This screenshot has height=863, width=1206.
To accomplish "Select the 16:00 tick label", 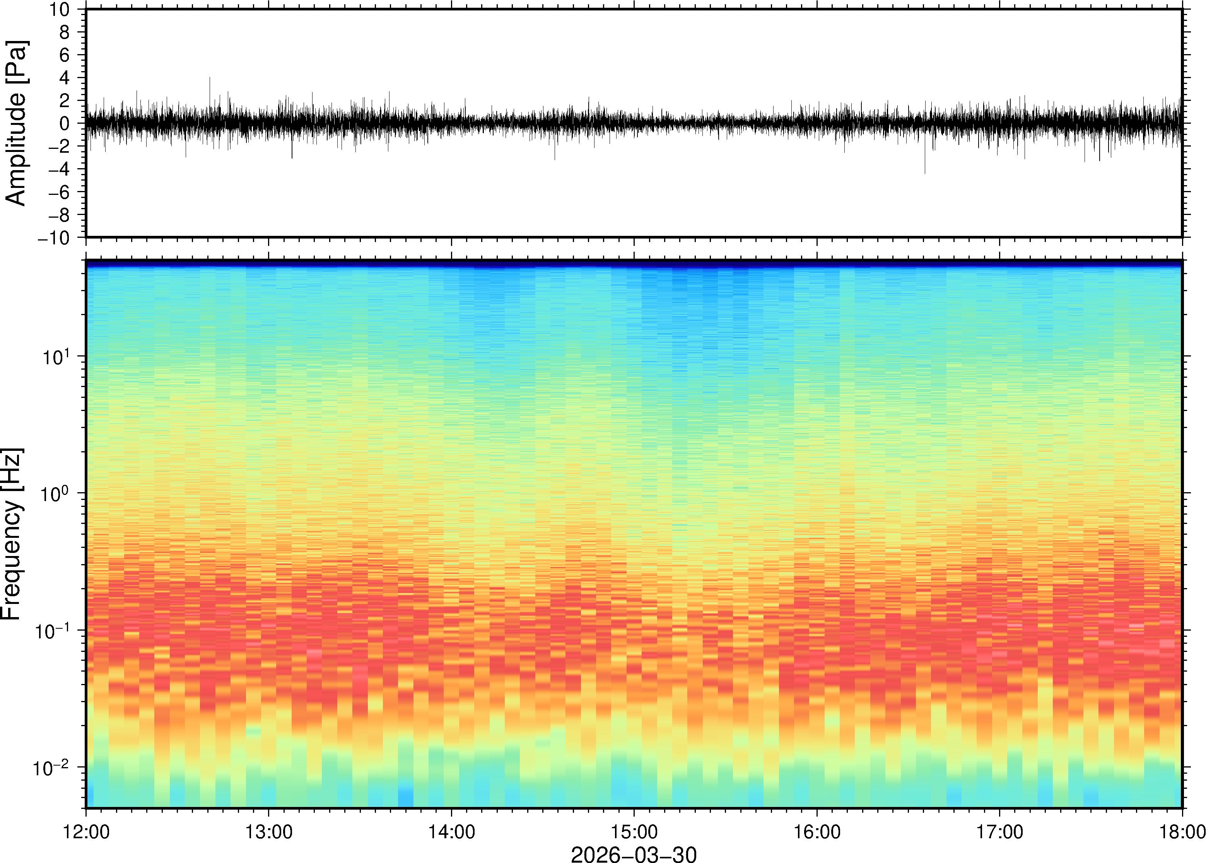I will pos(817,832).
